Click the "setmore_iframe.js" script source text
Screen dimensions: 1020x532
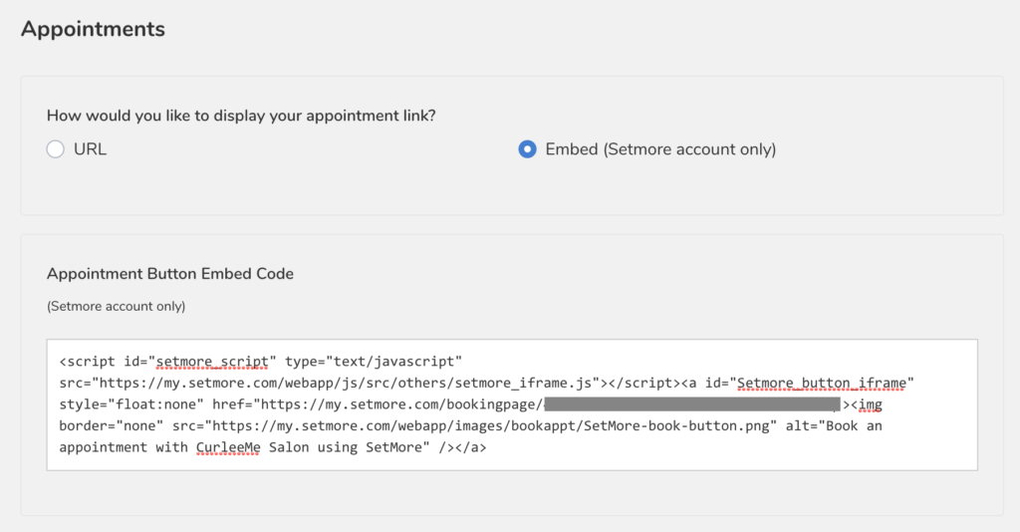523,384
